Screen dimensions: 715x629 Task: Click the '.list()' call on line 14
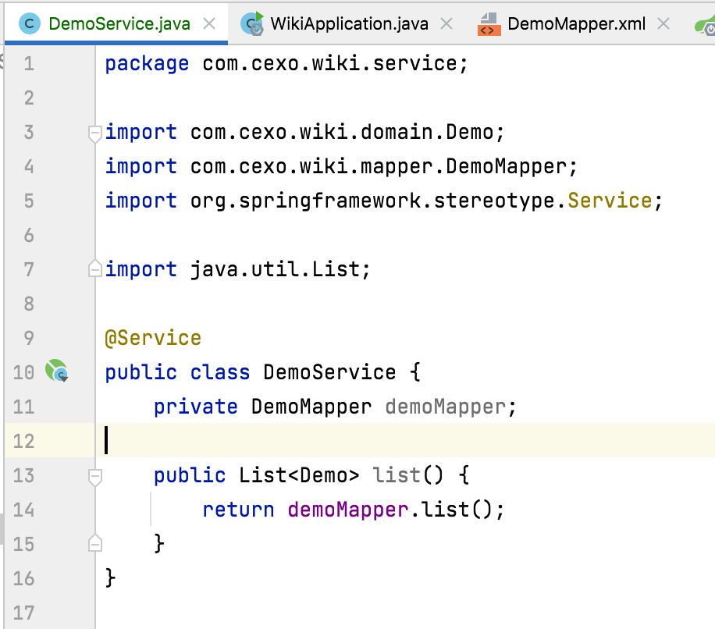tap(451, 510)
